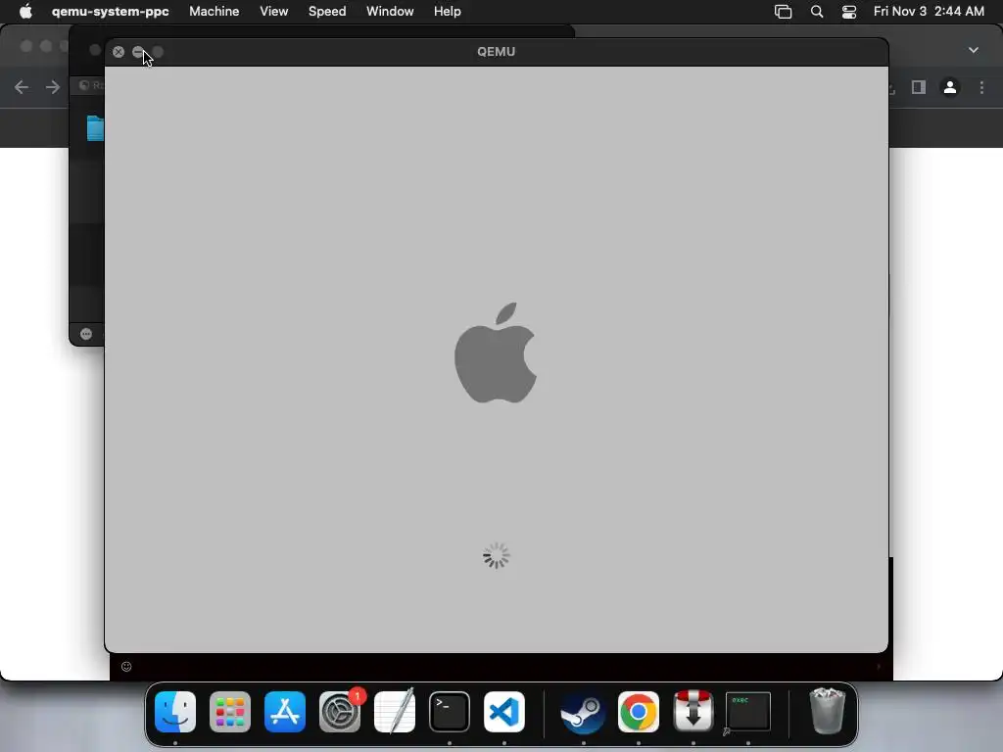The image size is (1003, 752).
Task: Open the Apple menu
Action: [25, 12]
